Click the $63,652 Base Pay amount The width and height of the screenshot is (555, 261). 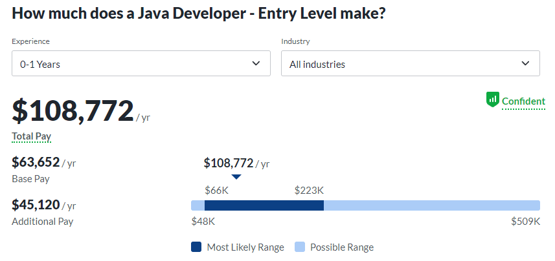click(x=36, y=162)
